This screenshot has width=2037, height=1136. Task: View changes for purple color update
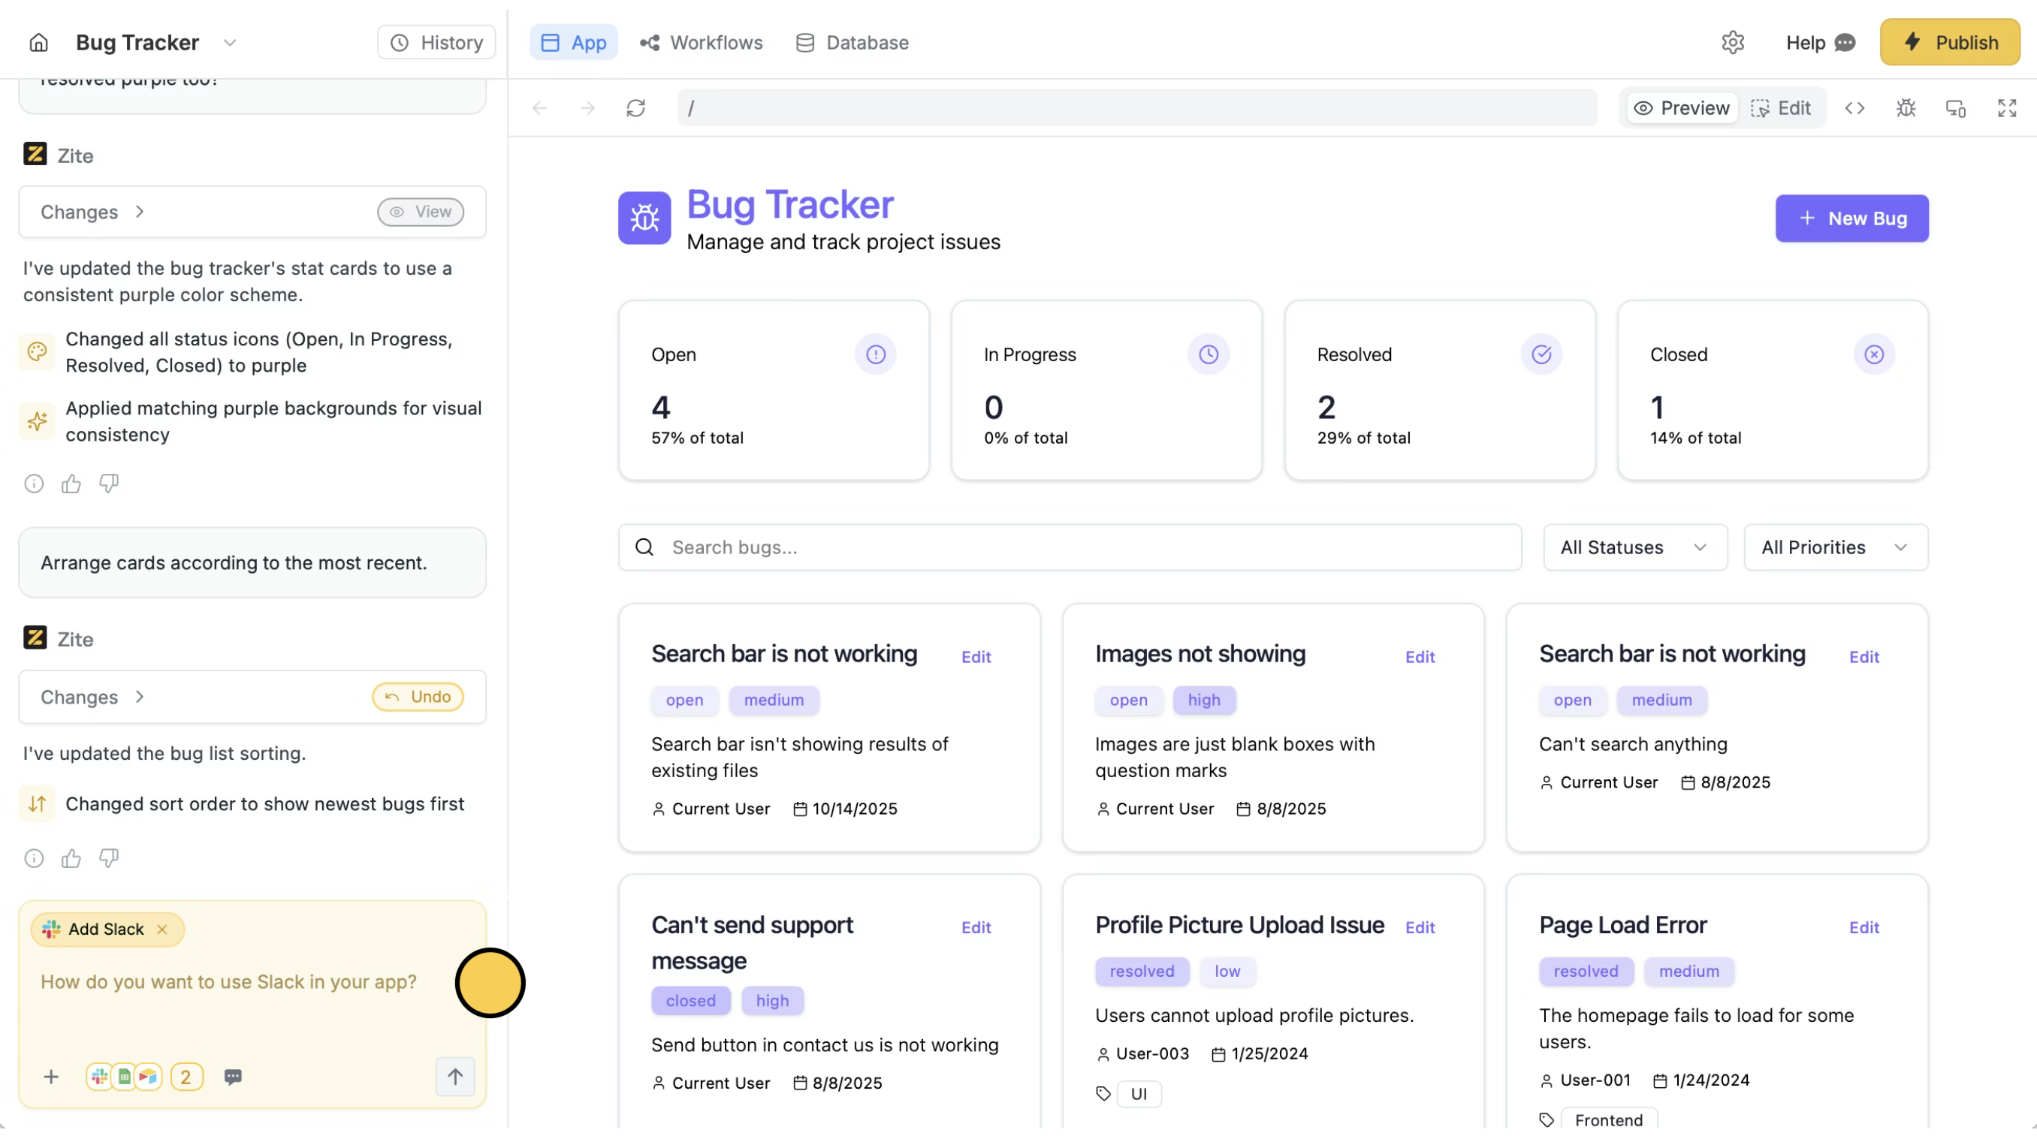420,212
